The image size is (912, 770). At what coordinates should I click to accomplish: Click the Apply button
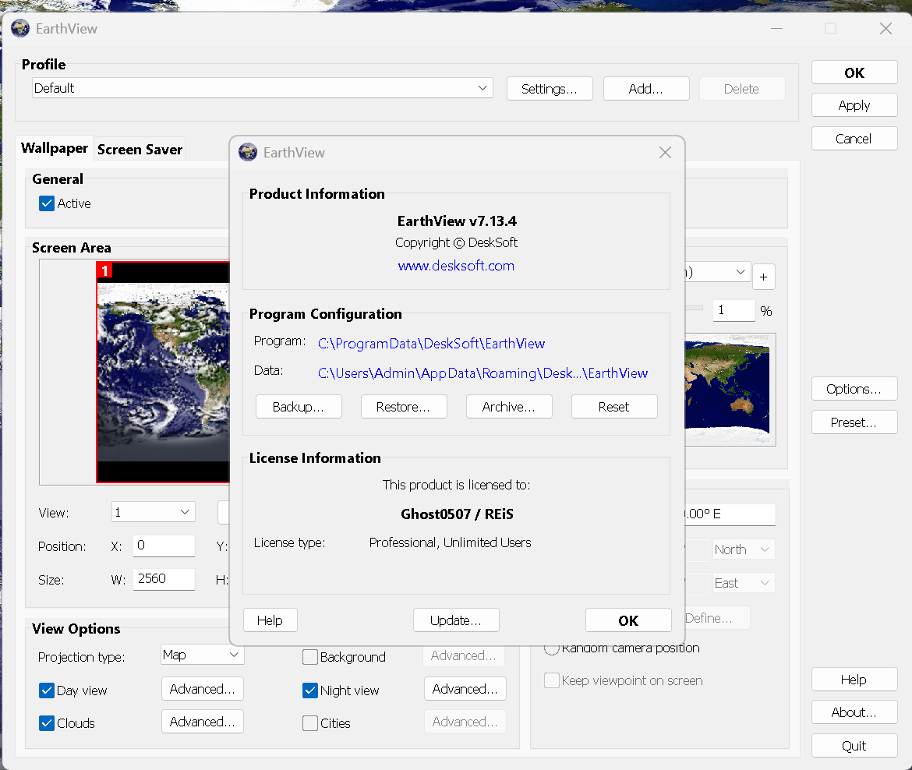coord(854,105)
